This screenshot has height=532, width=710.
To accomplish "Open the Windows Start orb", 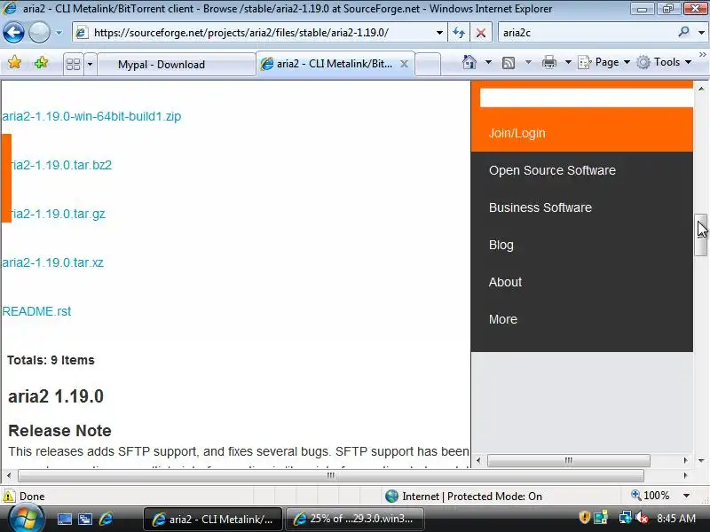I will point(27,519).
